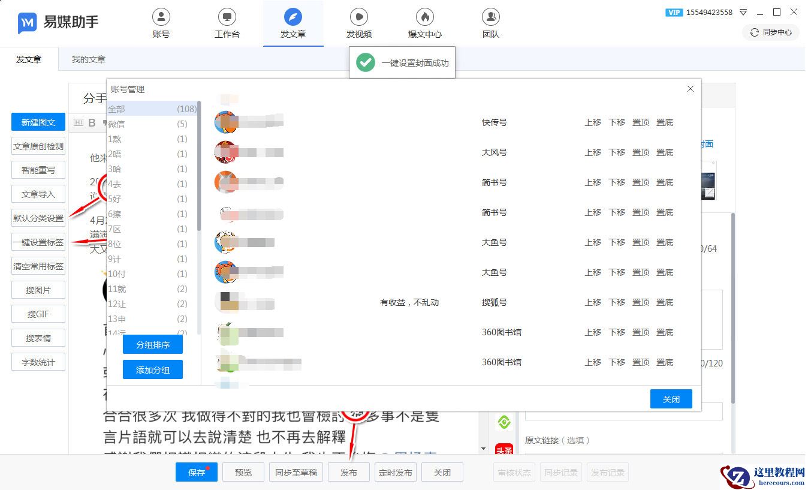
Task: Select the 3哈 group
Action: point(152,169)
